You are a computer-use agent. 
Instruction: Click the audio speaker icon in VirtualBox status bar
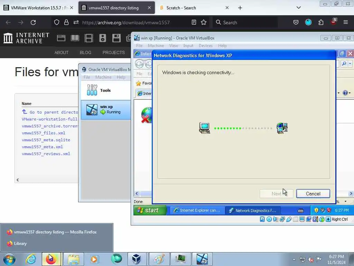276,219
